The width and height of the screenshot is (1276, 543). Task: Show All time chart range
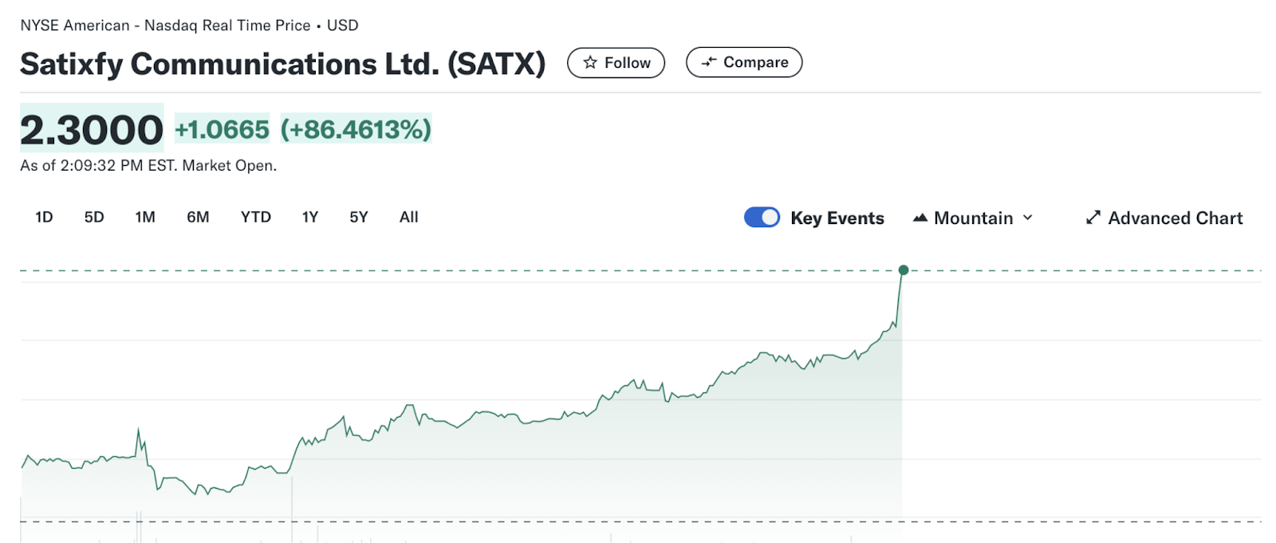click(x=409, y=217)
